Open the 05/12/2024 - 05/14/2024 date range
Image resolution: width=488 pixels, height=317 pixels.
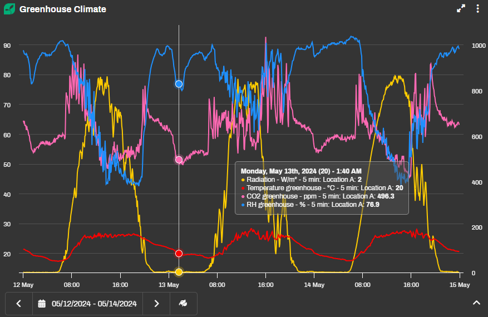(93, 303)
